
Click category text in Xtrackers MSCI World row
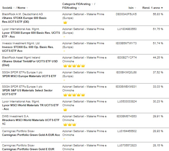[x=84, y=118]
